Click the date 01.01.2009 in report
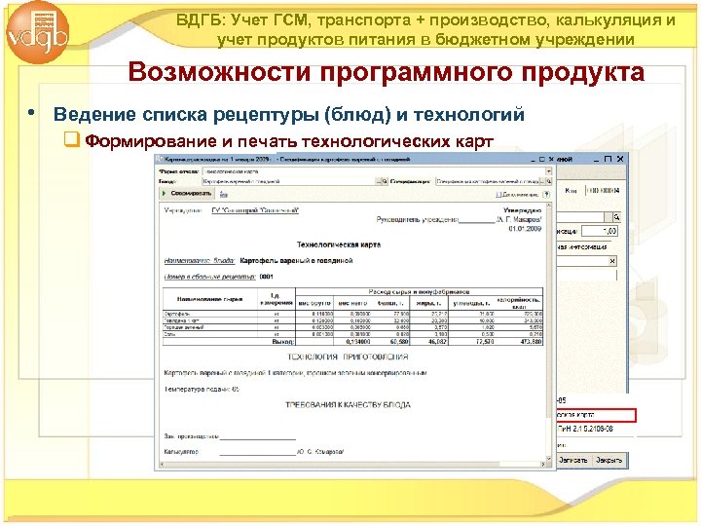 tap(525, 229)
